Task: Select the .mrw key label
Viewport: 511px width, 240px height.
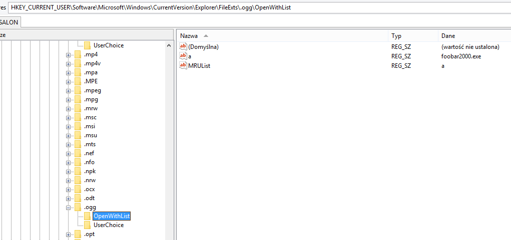Action: tap(91, 108)
